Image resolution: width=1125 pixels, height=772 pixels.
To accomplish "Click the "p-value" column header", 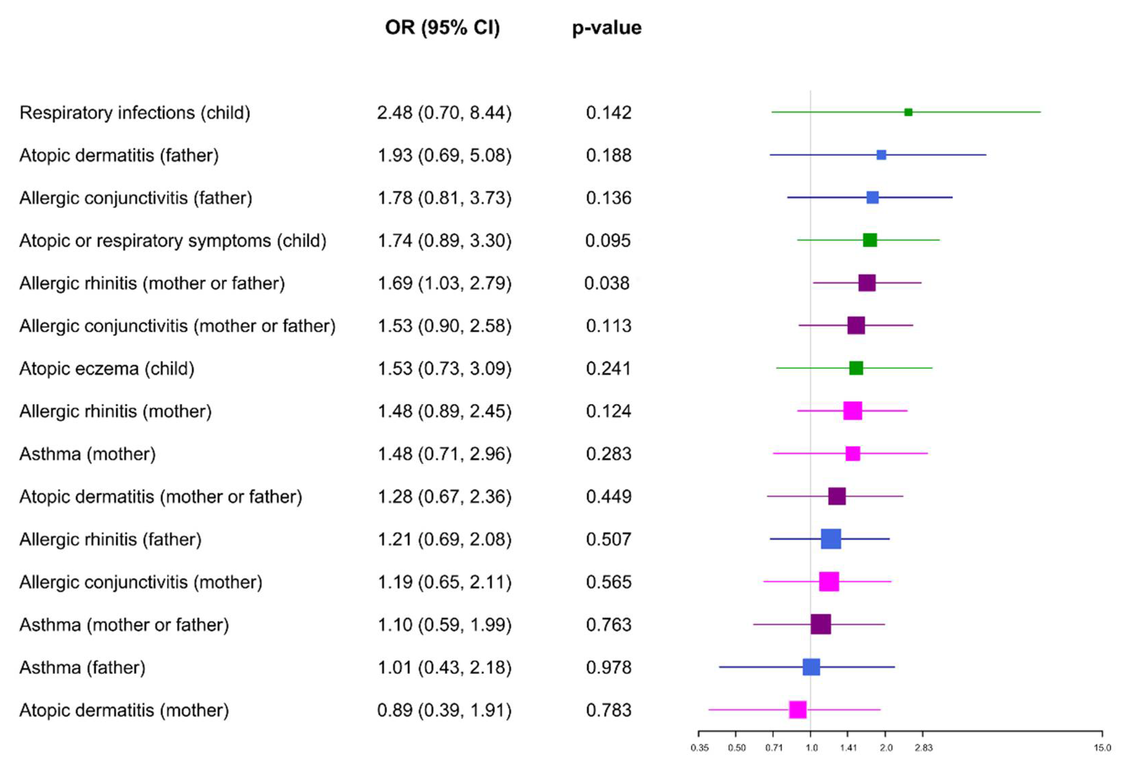I will coord(607,27).
